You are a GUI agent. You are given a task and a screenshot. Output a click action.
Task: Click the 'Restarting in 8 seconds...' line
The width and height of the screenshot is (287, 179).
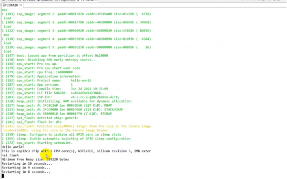pyautogui.click(x=26, y=172)
